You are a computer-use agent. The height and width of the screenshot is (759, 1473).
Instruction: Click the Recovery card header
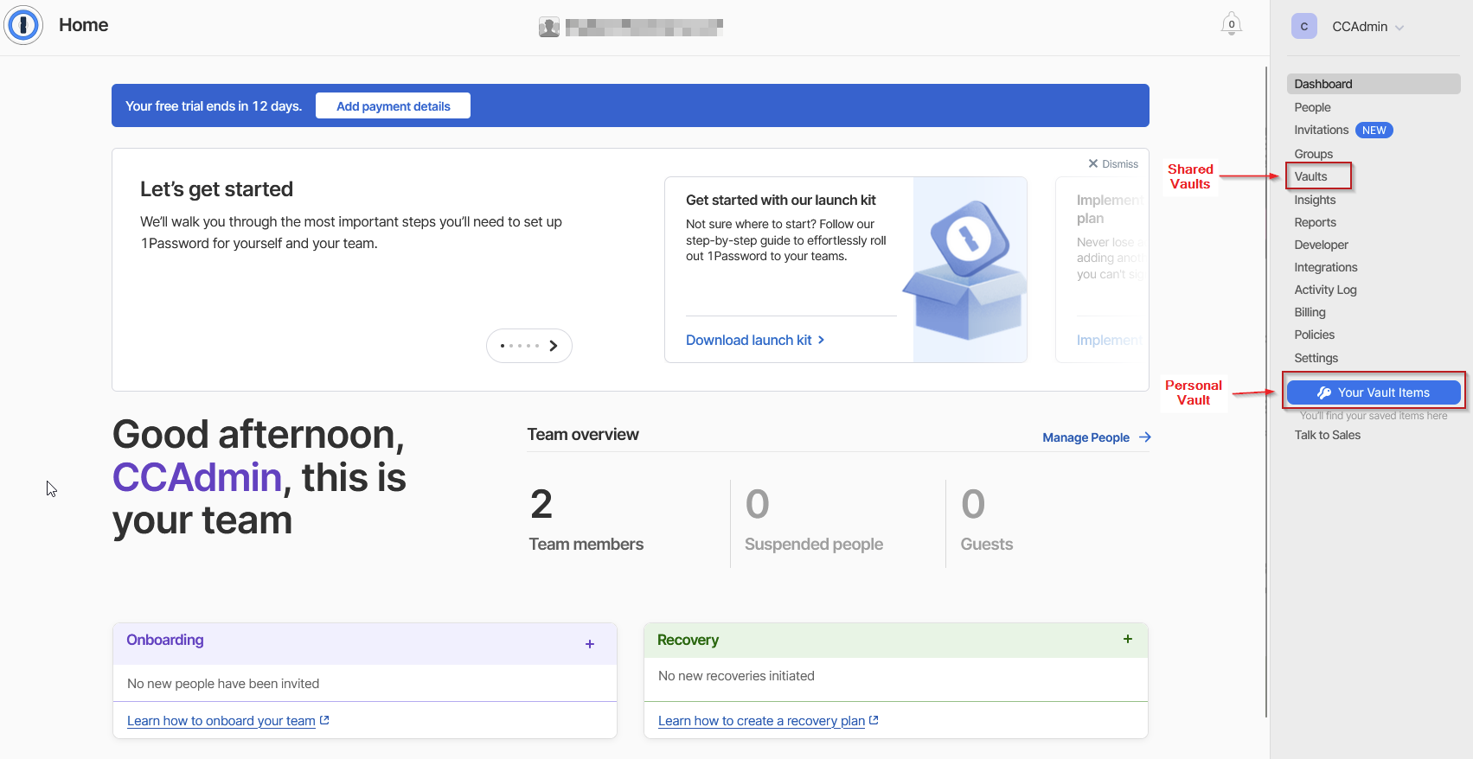[x=895, y=640]
